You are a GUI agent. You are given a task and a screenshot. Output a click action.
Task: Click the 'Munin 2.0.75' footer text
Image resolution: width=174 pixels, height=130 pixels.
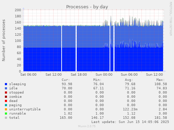(87, 126)
